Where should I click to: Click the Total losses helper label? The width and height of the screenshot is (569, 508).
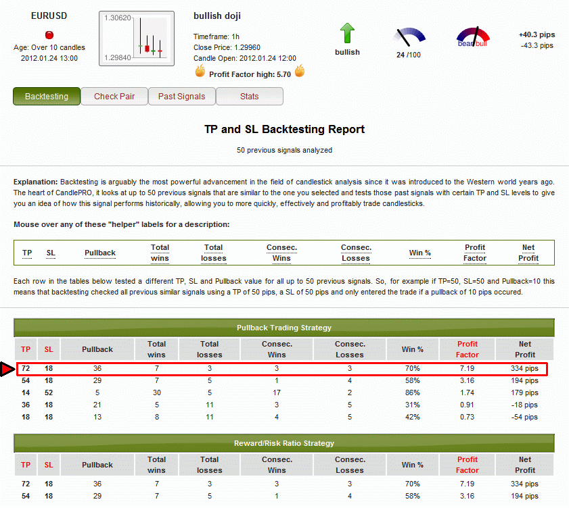point(213,253)
